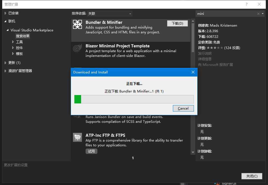Click page number 1 in results
The image size is (268, 185).
point(133,158)
